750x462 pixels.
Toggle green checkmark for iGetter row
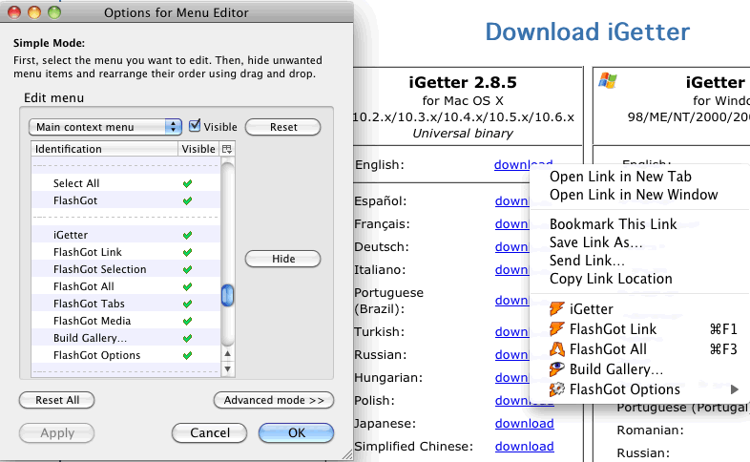[x=187, y=236]
